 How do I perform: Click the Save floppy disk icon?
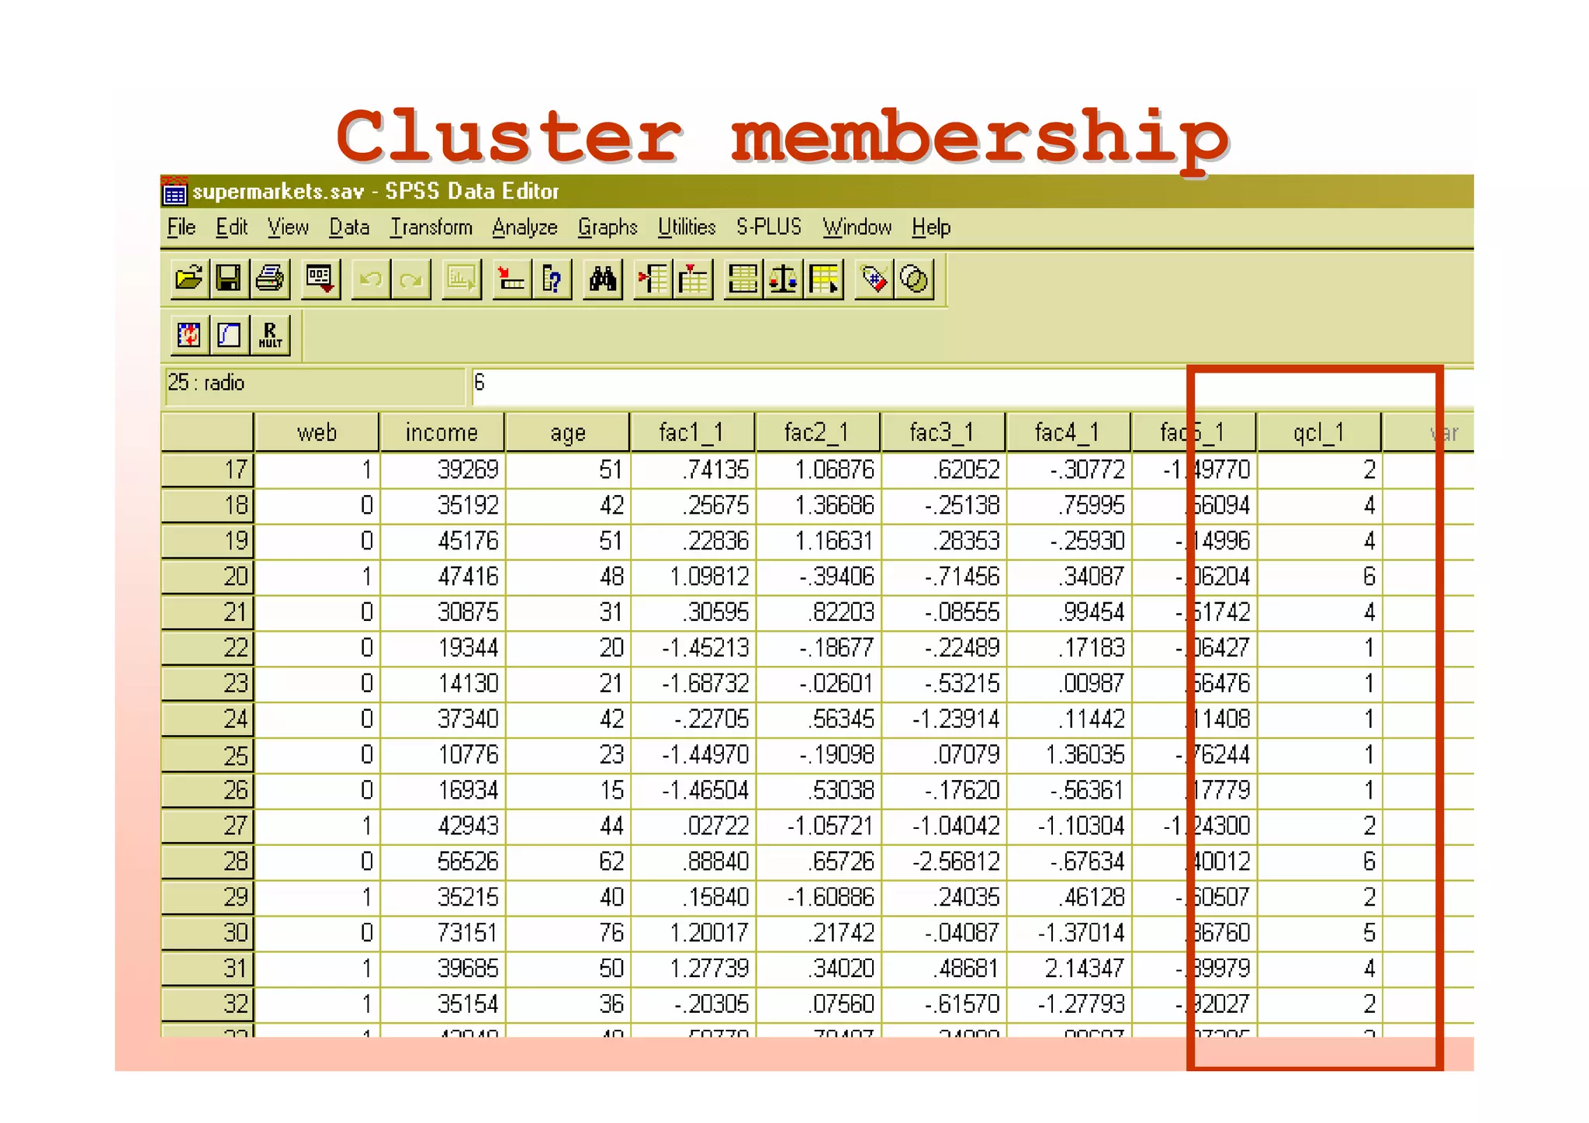[229, 279]
